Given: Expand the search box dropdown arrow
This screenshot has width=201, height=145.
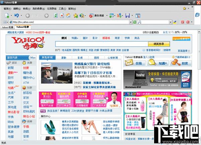Looking at the screenshot, I should [171, 22].
